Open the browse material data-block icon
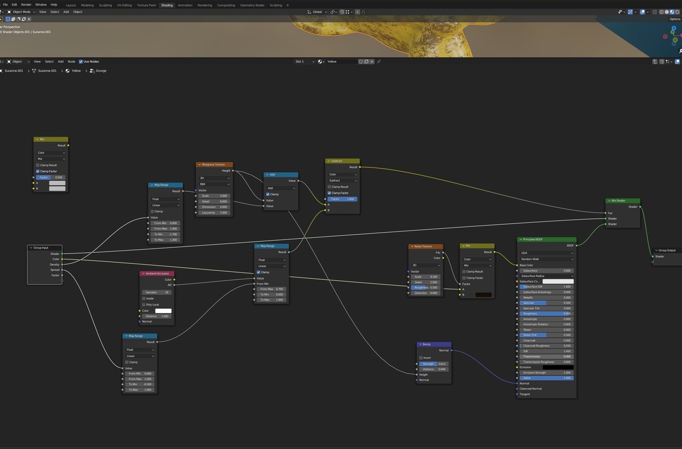The width and height of the screenshot is (682, 449). 320,61
